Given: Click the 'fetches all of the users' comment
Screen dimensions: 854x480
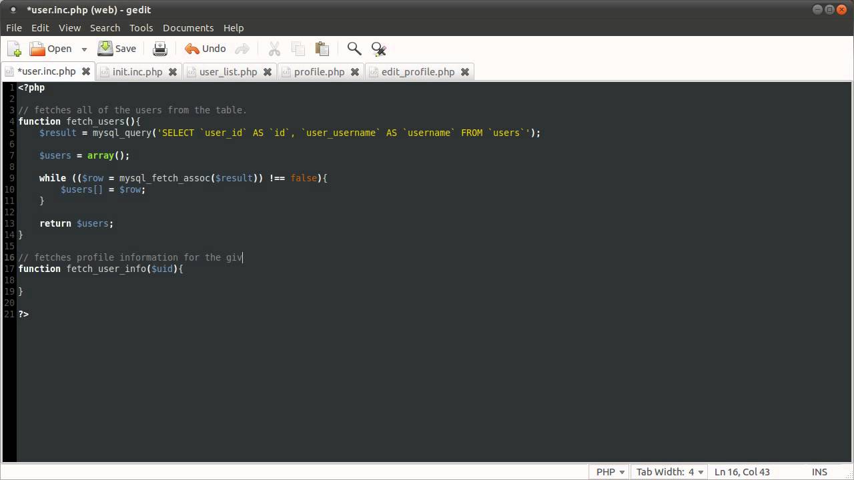Looking at the screenshot, I should click(132, 110).
